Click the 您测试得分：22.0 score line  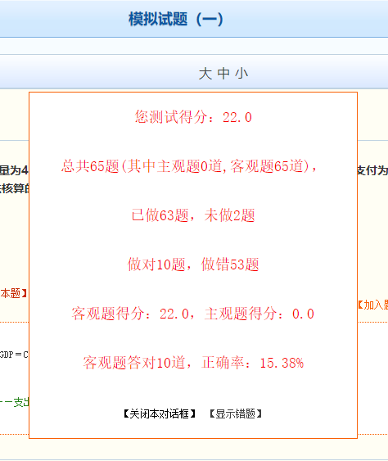pos(193,117)
